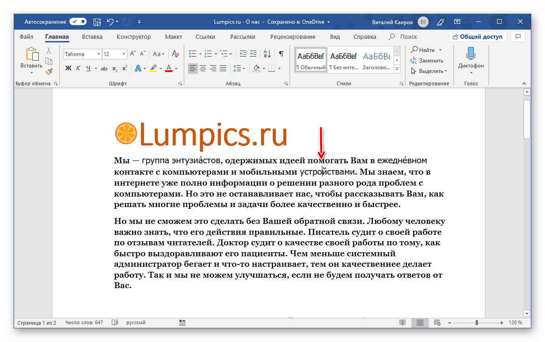Toggle bold (Ж) formatting
Image resolution: width=545 pixels, height=342 pixels.
[x=68, y=68]
